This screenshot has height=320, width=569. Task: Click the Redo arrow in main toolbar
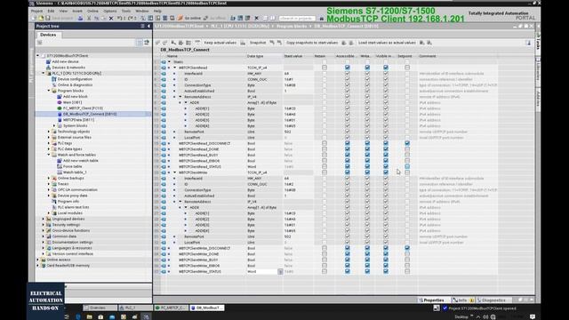tap(131, 18)
